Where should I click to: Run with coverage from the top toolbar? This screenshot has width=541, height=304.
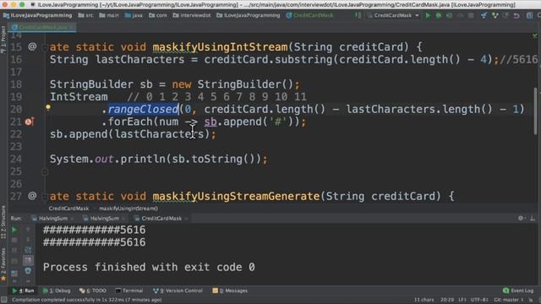pos(449,15)
